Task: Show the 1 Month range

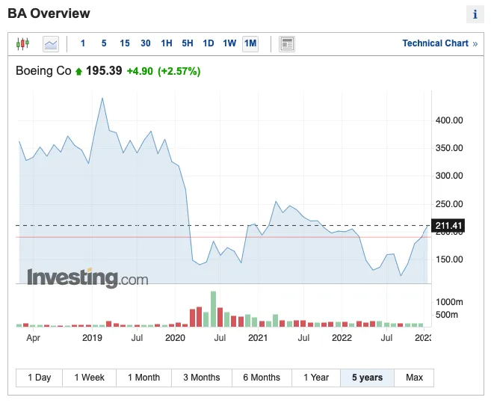Action: click(144, 378)
